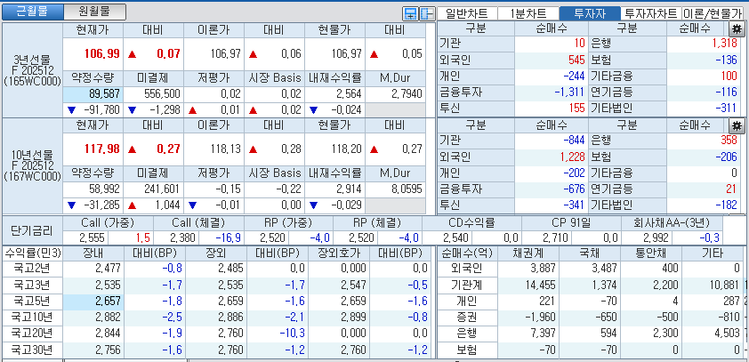Select the 원월물 tab

(94, 12)
